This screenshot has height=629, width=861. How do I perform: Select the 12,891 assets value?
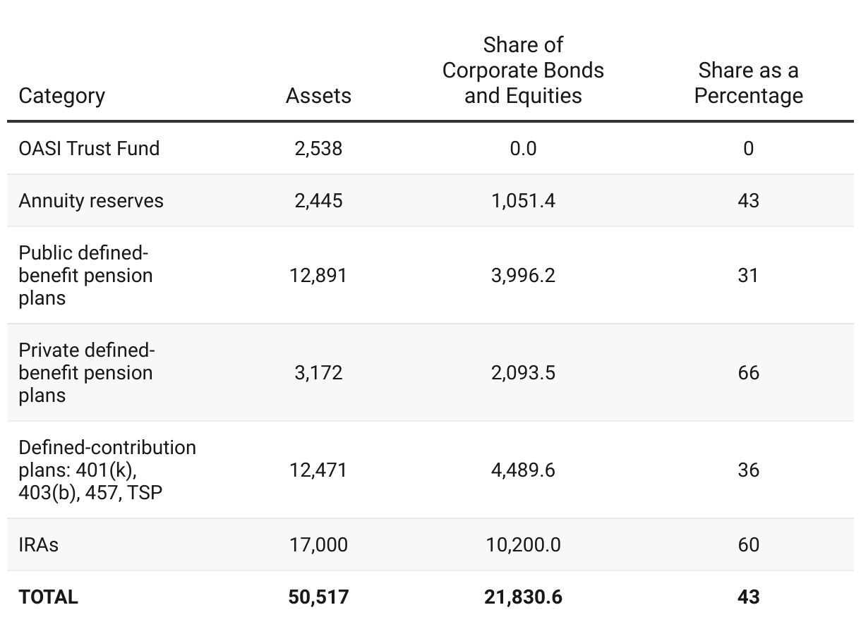pyautogui.click(x=318, y=275)
